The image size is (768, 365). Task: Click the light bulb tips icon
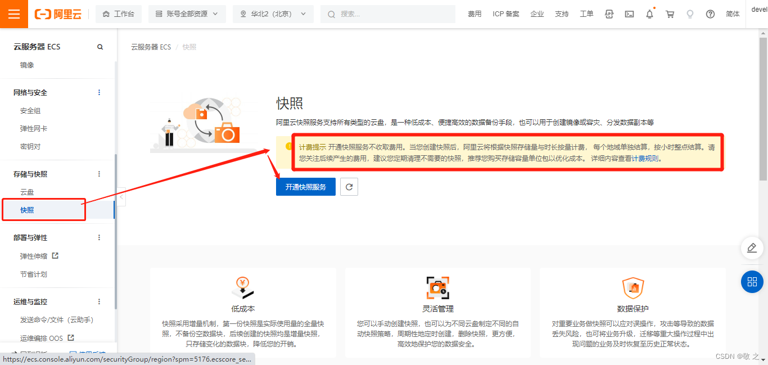click(690, 14)
